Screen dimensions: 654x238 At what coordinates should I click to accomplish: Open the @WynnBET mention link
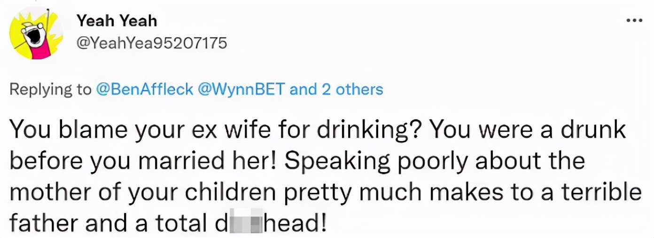[x=241, y=89]
